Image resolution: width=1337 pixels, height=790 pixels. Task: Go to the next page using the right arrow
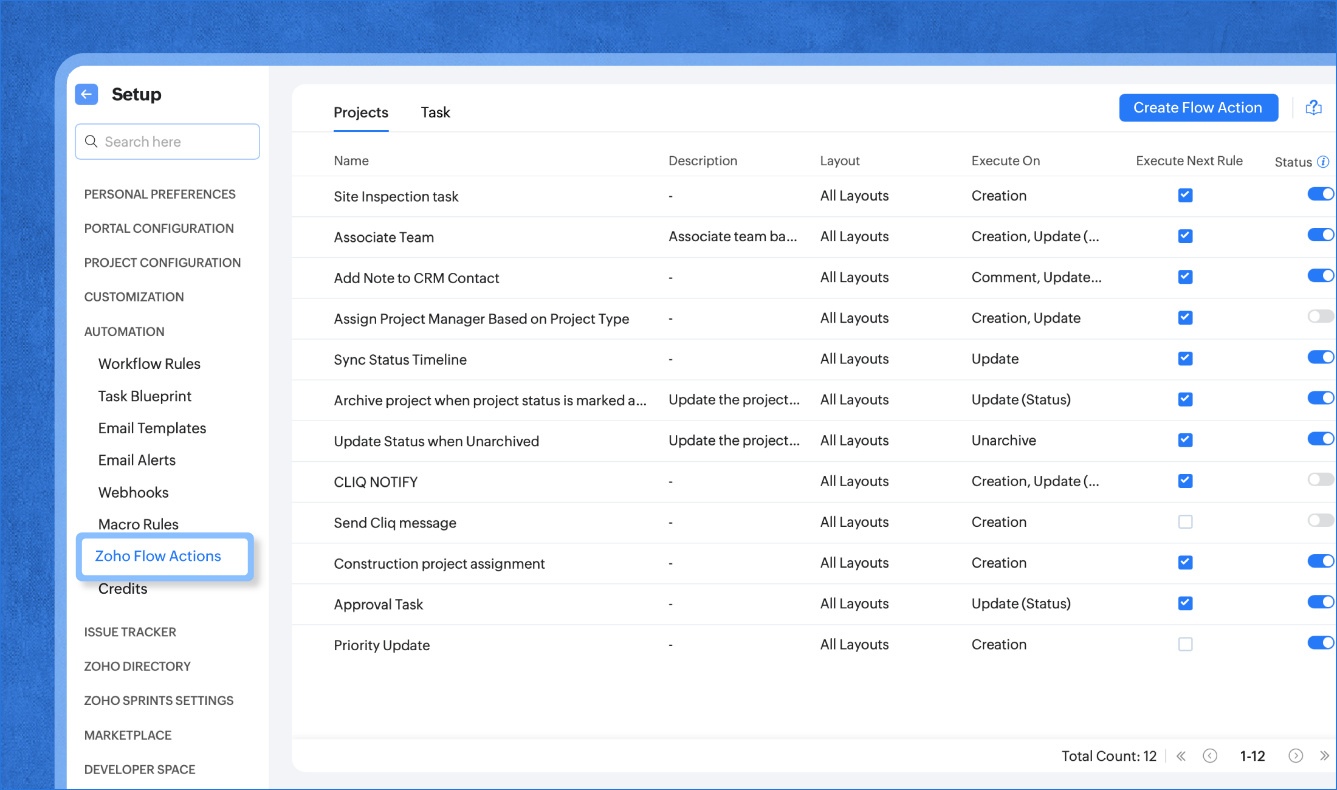tap(1296, 756)
